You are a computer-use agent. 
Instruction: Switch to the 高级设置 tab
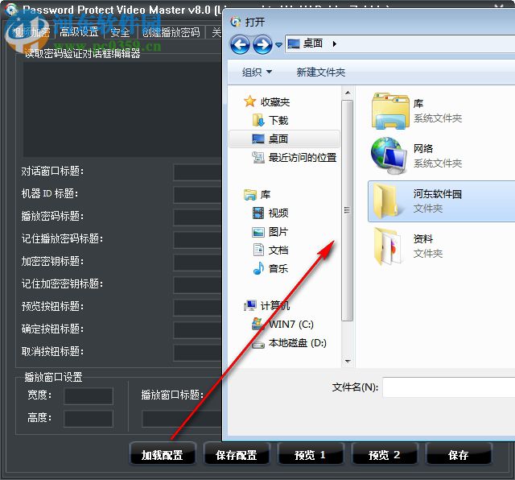(79, 32)
